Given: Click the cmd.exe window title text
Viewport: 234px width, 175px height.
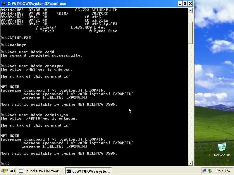Looking at the screenshot, I should tap(37, 3).
